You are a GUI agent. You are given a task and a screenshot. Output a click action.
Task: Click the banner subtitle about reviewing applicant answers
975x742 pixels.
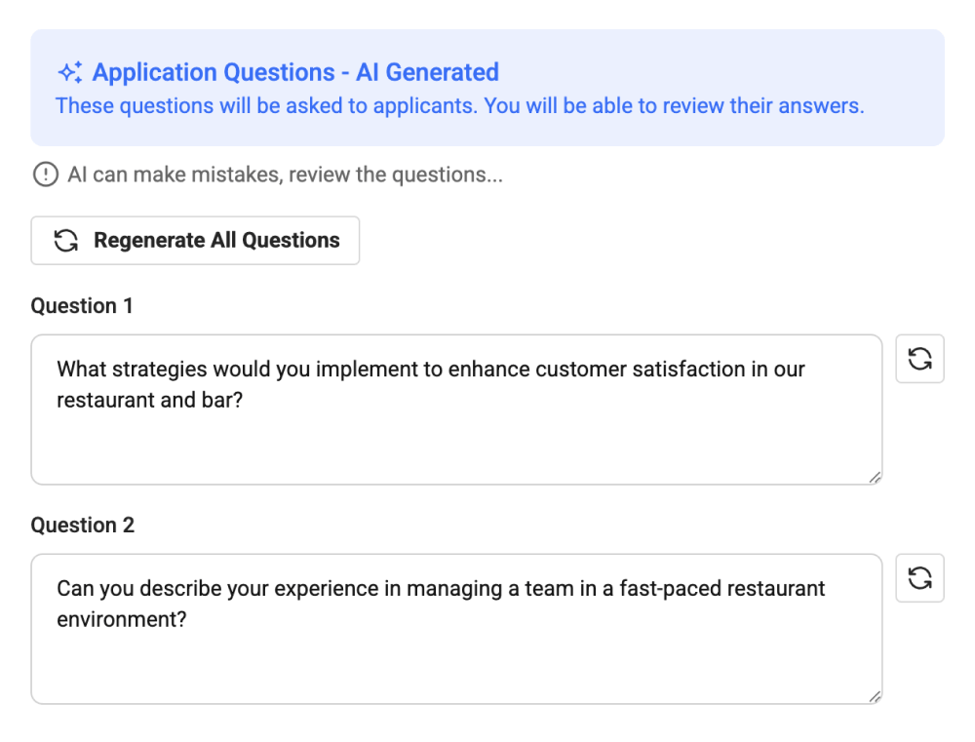[459, 106]
